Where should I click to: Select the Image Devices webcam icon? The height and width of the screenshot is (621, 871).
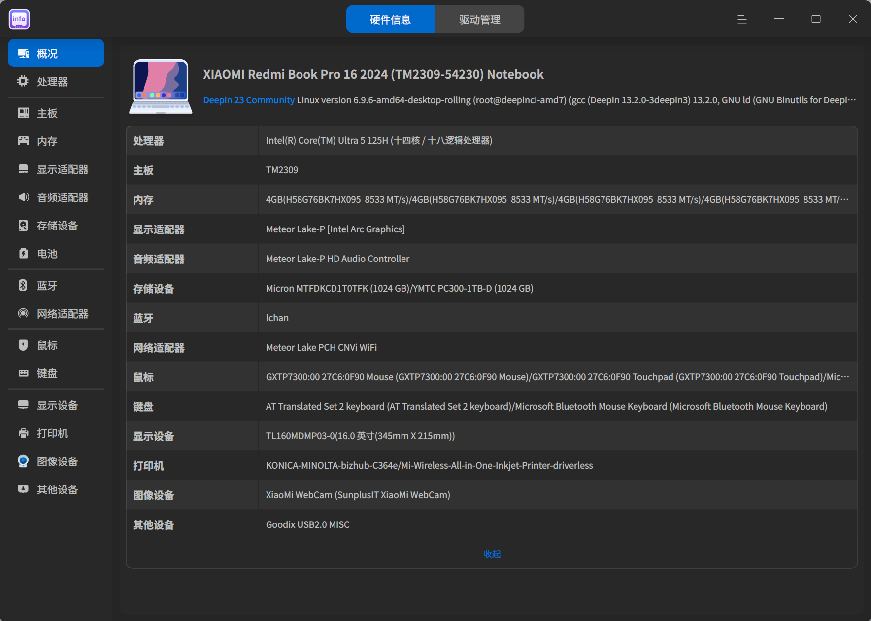click(x=23, y=461)
